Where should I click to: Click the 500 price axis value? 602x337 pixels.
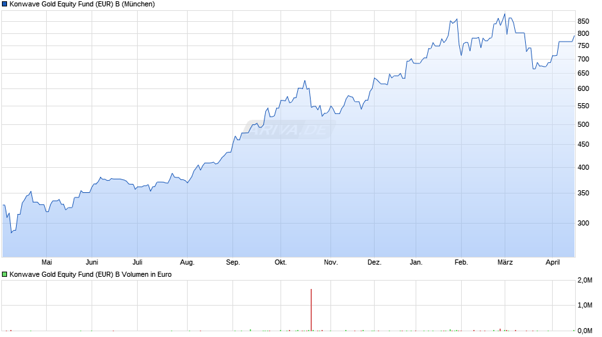583,124
